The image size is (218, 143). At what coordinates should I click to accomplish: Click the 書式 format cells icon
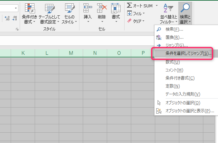[x=116, y=8]
